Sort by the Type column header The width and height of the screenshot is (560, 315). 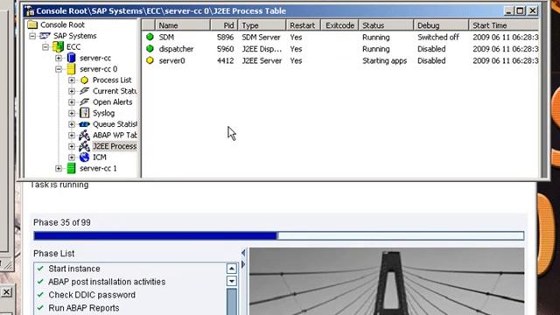(262, 25)
